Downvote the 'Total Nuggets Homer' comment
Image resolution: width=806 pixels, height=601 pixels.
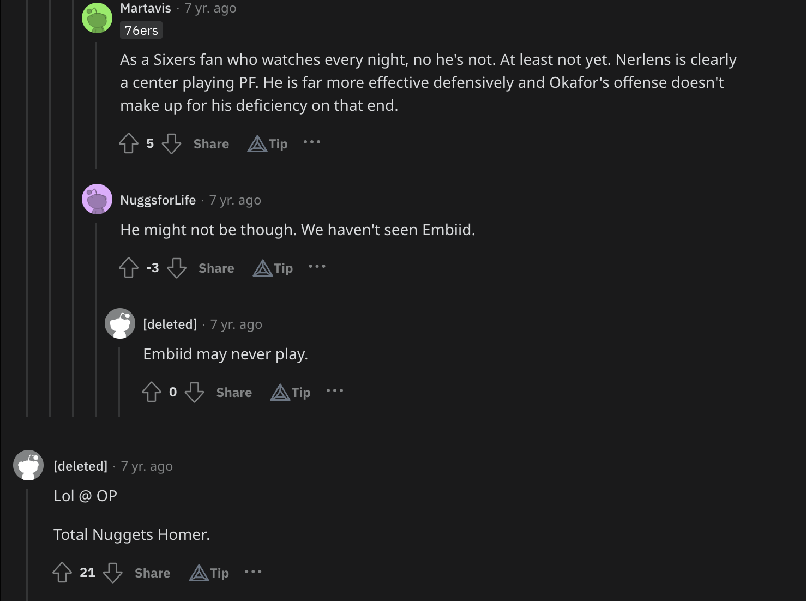(x=113, y=573)
